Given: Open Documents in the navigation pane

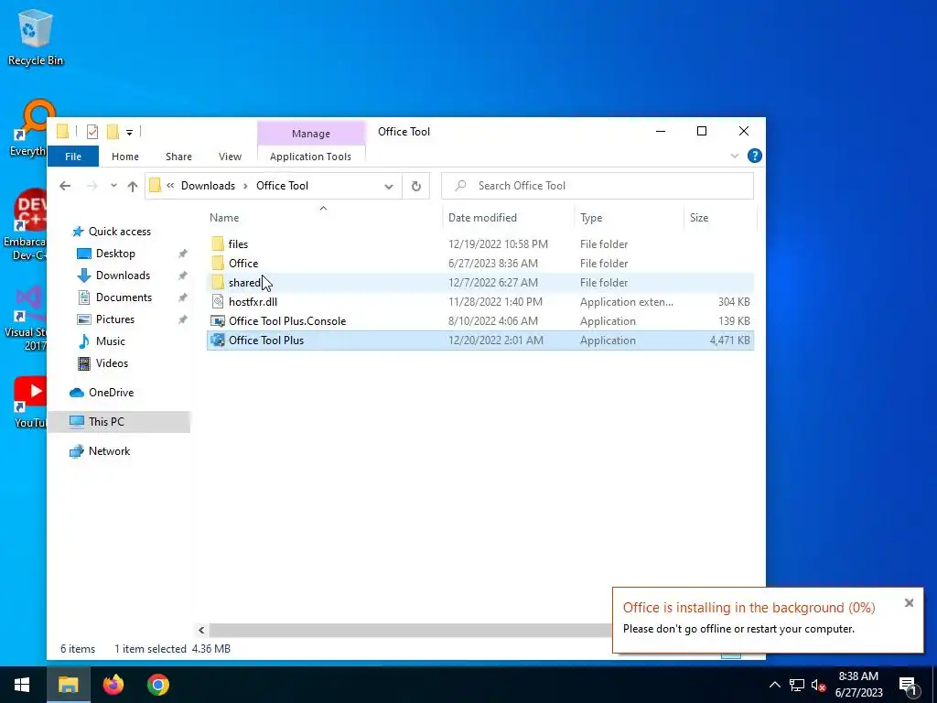Looking at the screenshot, I should click(114, 297).
